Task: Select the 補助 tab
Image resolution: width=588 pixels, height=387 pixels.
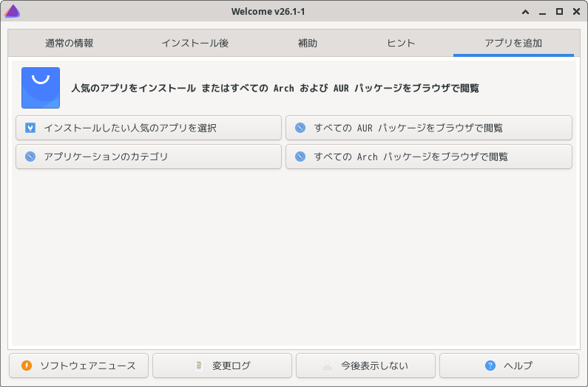Action: (308, 43)
